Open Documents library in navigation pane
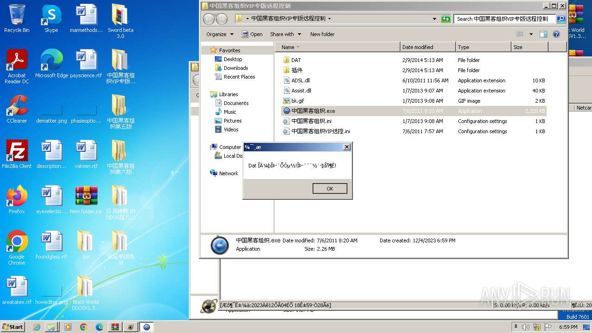Screen dimensions: 592x333 236,103
